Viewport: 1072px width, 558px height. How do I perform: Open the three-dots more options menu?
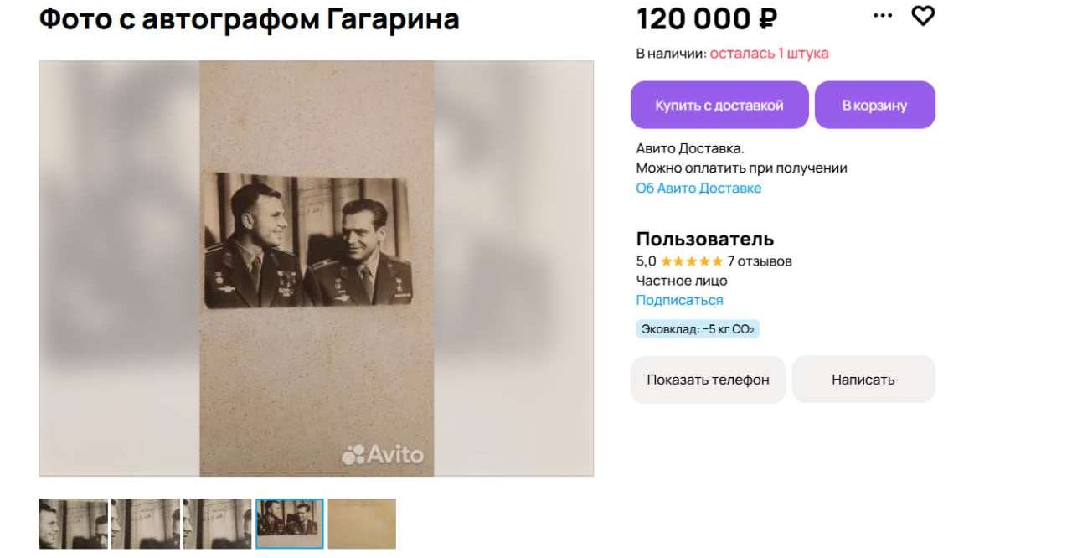(883, 16)
